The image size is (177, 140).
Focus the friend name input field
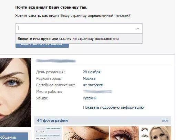79,29
